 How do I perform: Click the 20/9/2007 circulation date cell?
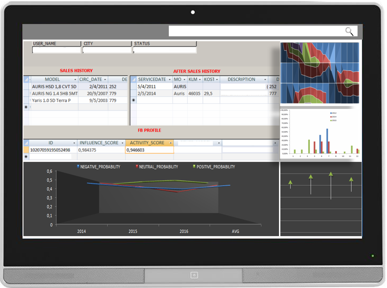click(x=93, y=93)
